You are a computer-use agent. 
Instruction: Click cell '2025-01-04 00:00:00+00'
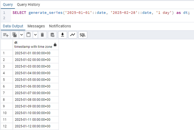(x=36, y=73)
